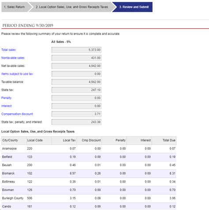Open step 2 Local Option Sales taxes
This screenshot has width=209, height=210.
click(72, 7)
